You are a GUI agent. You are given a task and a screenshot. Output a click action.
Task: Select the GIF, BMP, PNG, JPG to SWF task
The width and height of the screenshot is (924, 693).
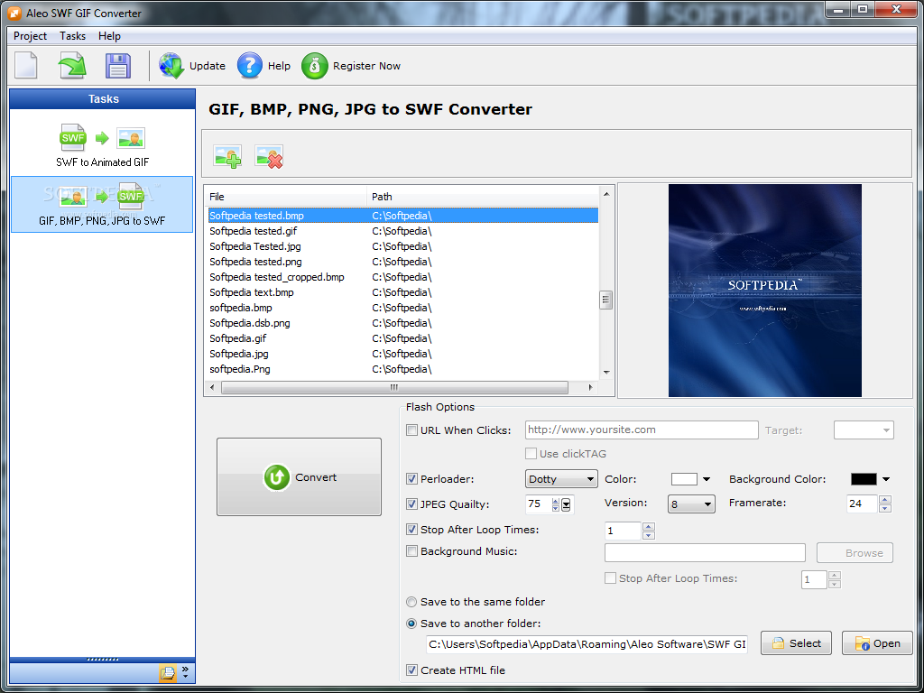point(102,204)
